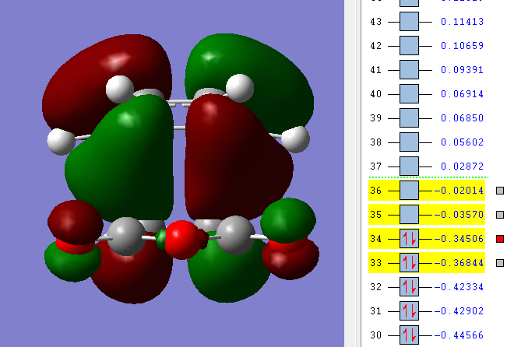The height and width of the screenshot is (347, 507).
Task: Click energy value -0.44566
Action: [x=459, y=335]
